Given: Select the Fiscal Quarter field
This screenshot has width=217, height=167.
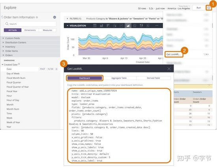Looking at the screenshot, I should [14, 82].
